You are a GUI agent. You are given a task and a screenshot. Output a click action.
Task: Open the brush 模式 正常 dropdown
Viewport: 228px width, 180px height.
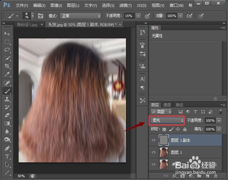81,16
